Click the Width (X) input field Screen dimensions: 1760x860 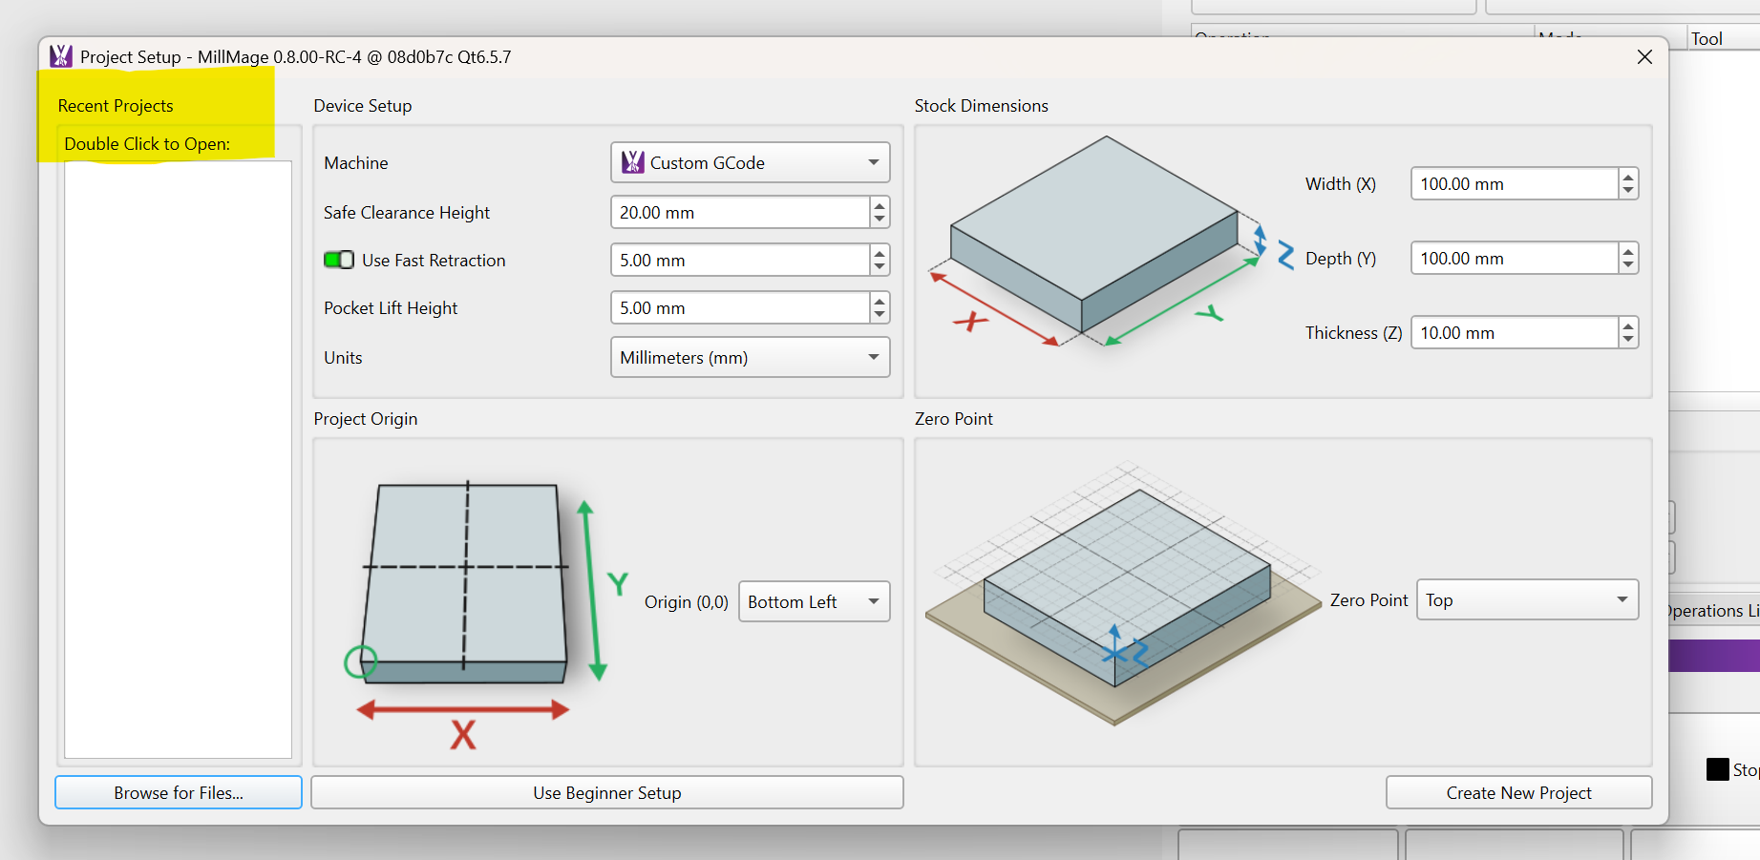click(1515, 183)
